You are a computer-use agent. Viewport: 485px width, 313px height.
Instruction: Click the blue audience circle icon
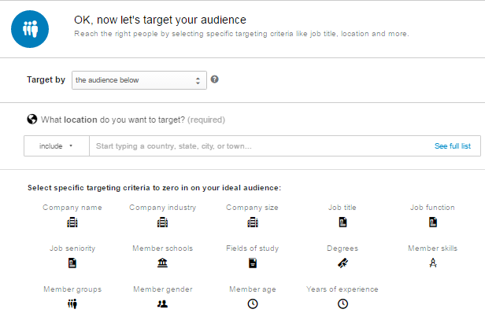click(x=30, y=29)
